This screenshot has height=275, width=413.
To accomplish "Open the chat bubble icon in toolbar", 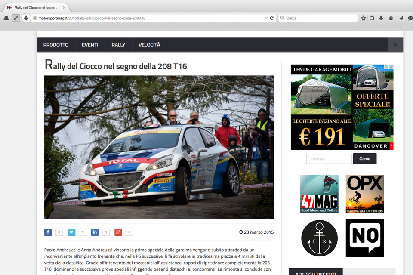I will point(410,18).
